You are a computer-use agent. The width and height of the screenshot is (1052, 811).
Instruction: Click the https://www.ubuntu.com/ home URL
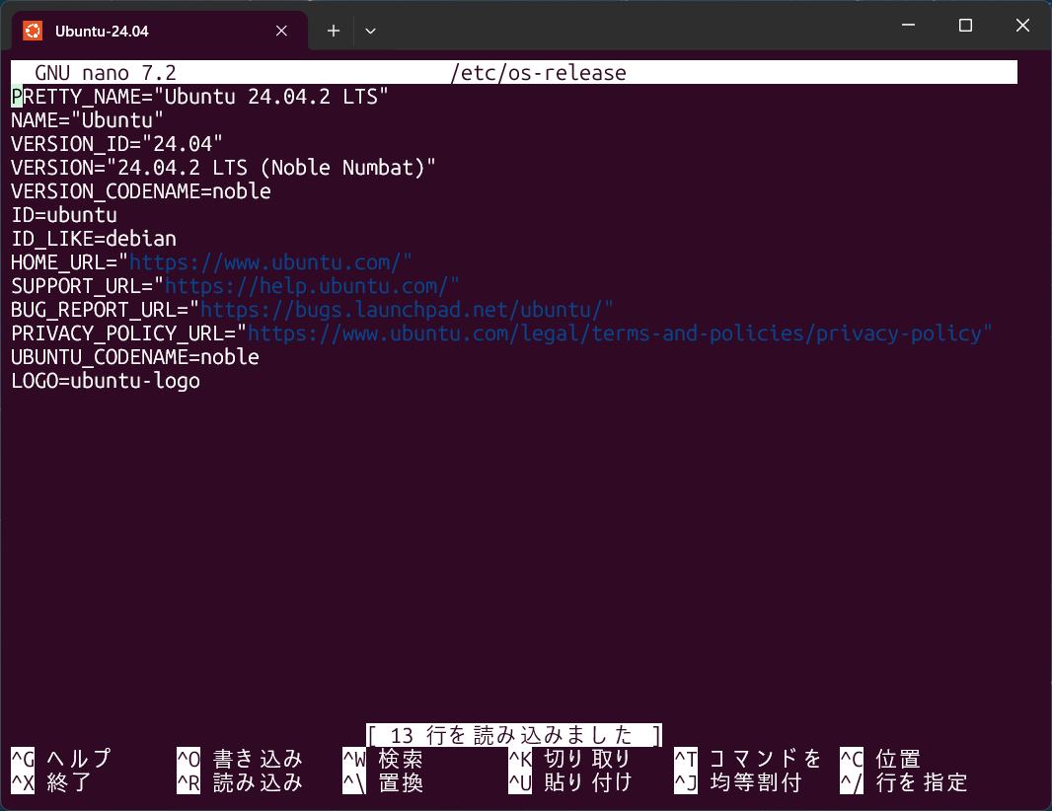coord(265,262)
